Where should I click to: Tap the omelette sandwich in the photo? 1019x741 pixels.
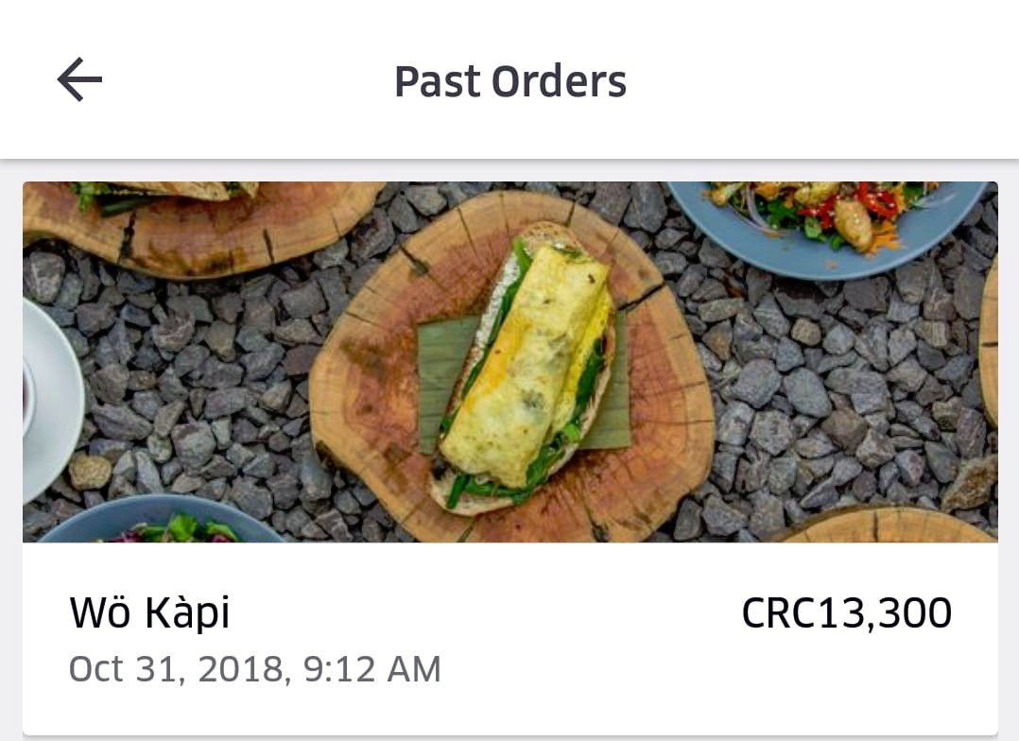click(527, 368)
